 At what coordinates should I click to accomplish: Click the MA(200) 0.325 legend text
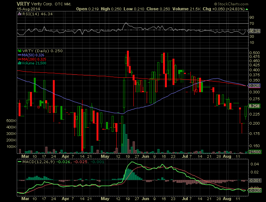[x=34, y=59]
